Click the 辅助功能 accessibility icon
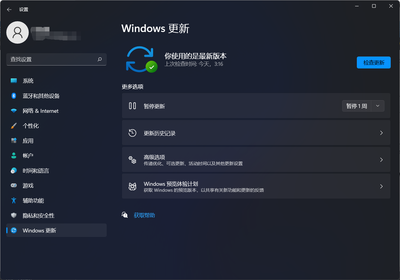The width and height of the screenshot is (400, 280). click(x=14, y=200)
